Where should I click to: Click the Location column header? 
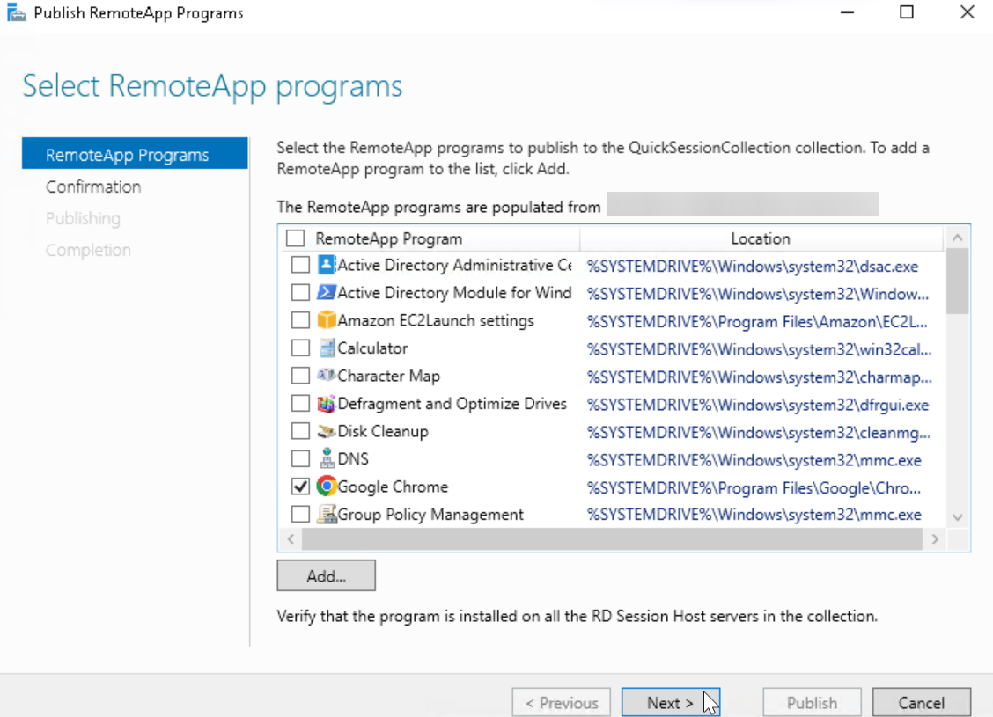tap(760, 238)
